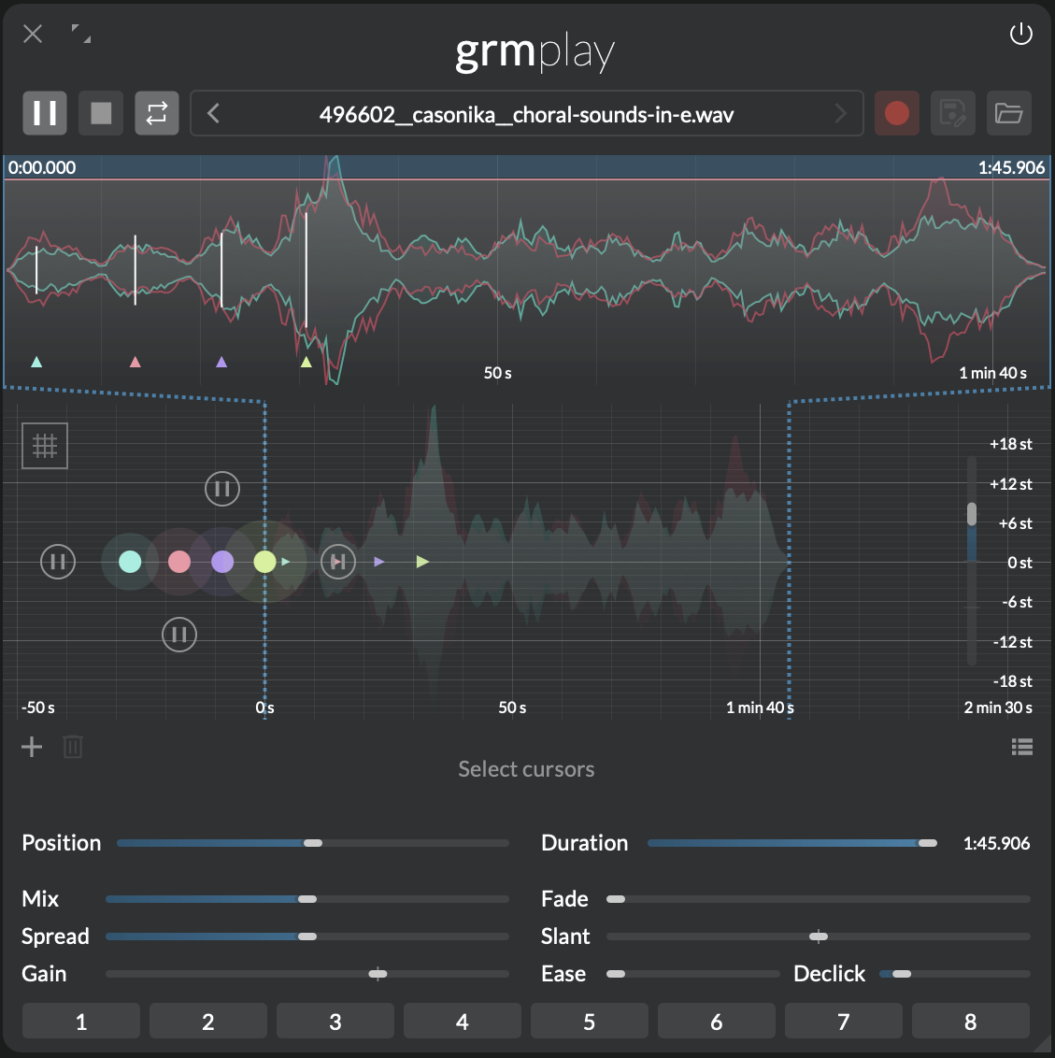1055x1058 pixels.
Task: Start recording with the red record button
Action: (897, 114)
